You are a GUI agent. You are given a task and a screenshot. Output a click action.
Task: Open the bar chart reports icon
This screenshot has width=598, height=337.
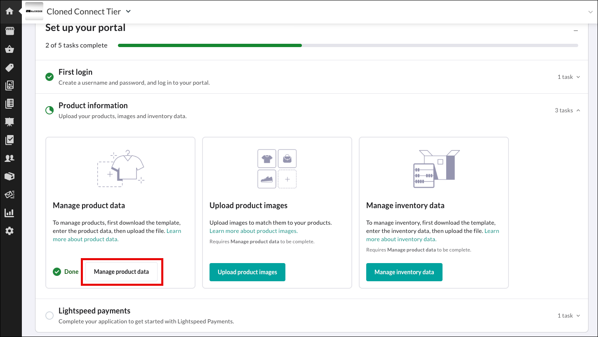(9, 213)
